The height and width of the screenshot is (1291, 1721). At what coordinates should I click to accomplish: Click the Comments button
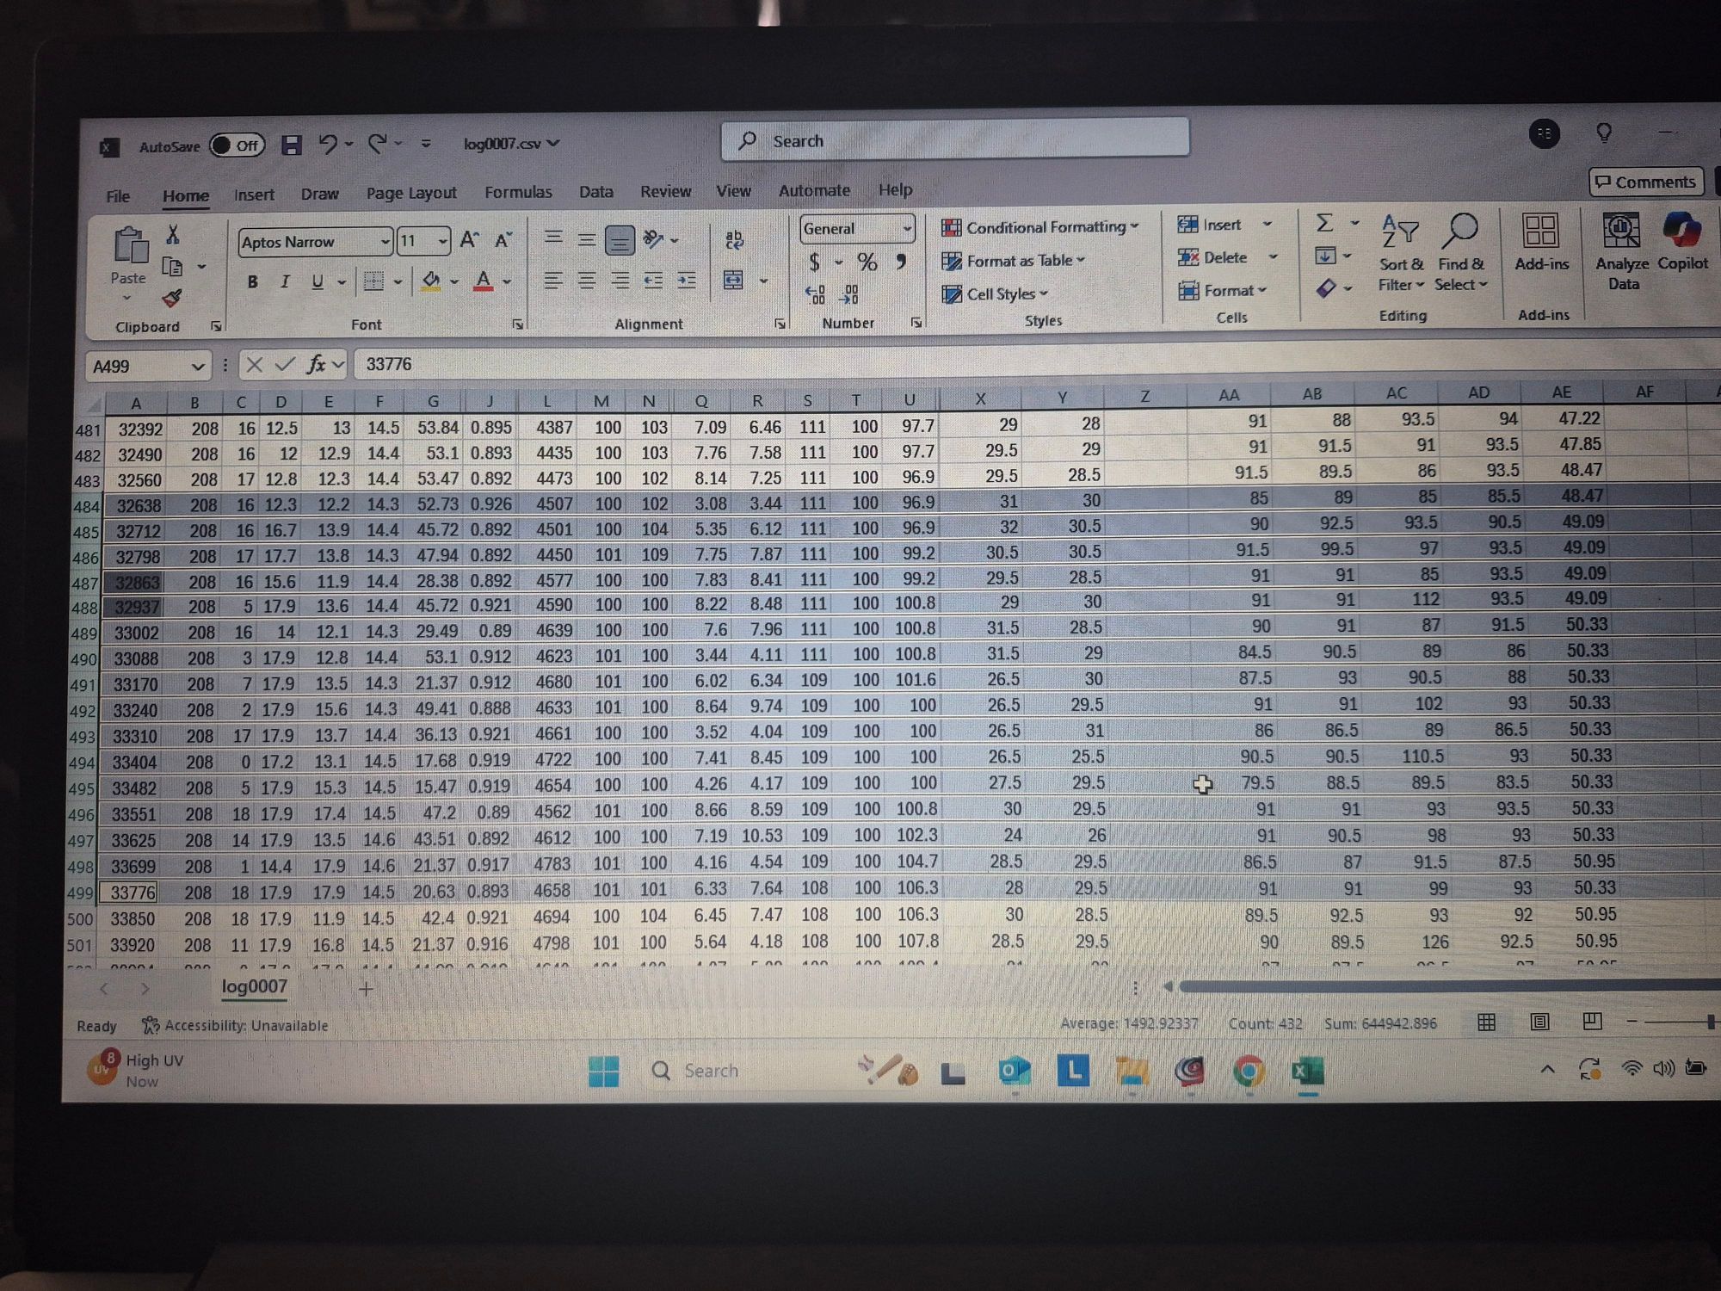point(1644,182)
